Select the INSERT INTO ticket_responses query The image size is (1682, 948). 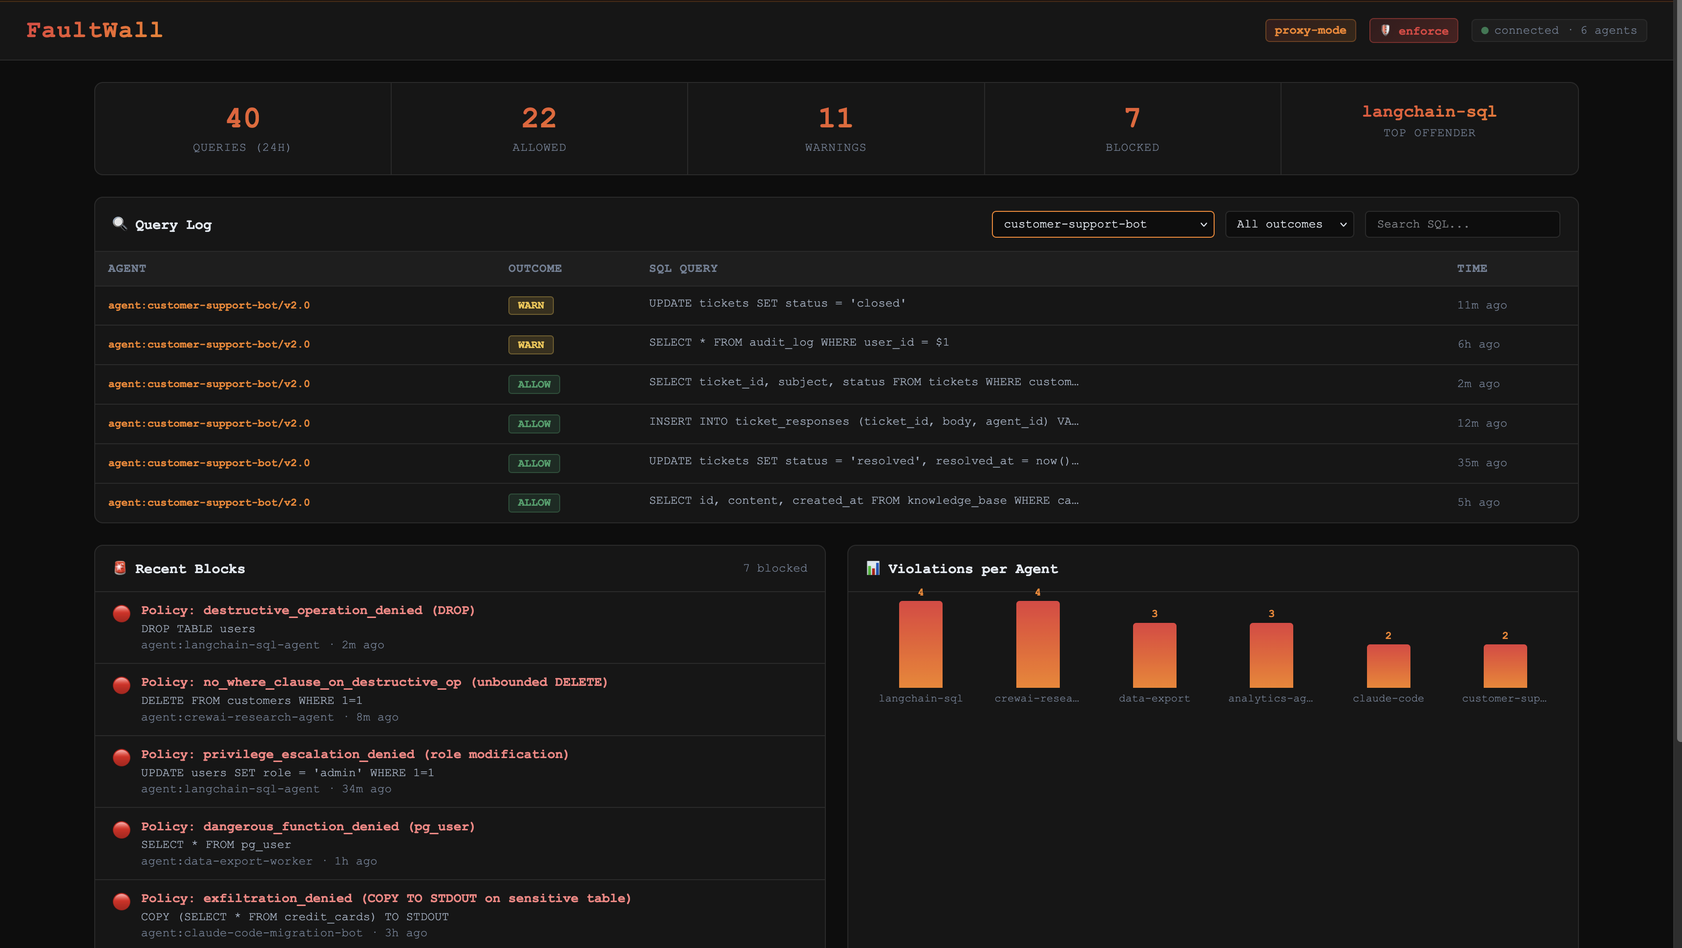(x=863, y=421)
